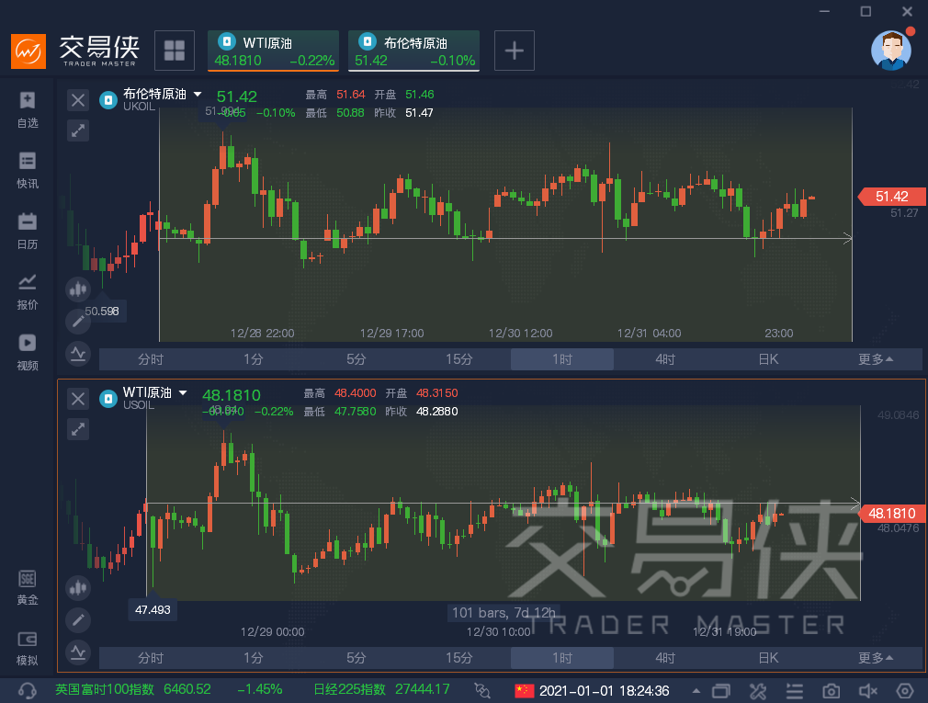Open the 黄金 gold sidebar icon

pyautogui.click(x=28, y=587)
